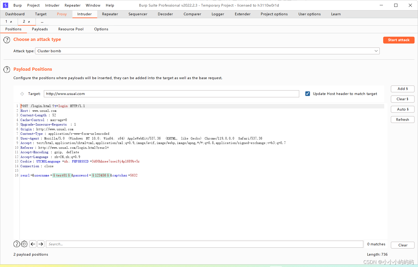Open the User options tab

[x=309, y=14]
